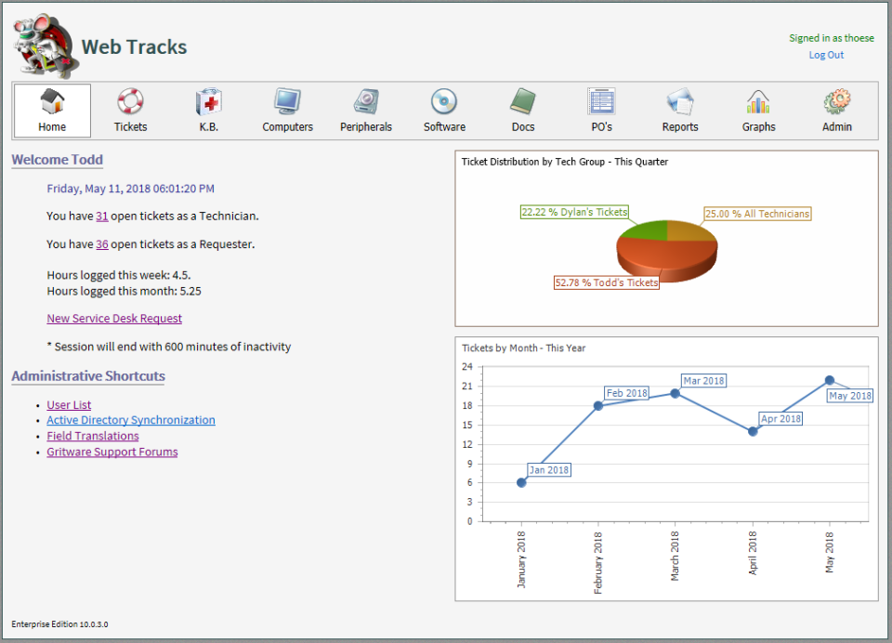This screenshot has height=643, width=892.
Task: View the Software section
Action: click(x=443, y=110)
